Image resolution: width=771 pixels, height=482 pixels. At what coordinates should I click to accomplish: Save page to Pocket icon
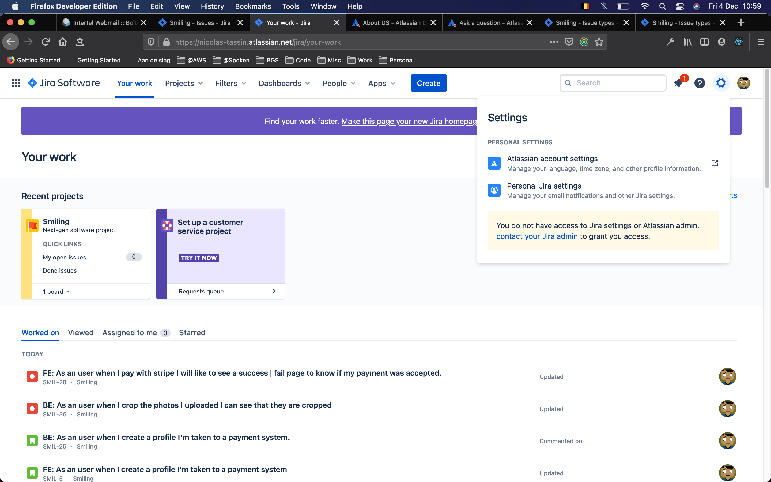click(x=569, y=42)
